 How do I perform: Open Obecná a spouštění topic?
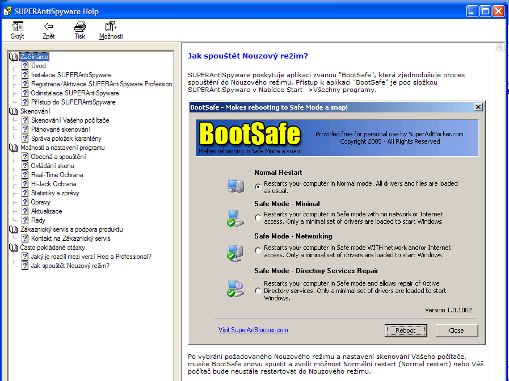(58, 157)
